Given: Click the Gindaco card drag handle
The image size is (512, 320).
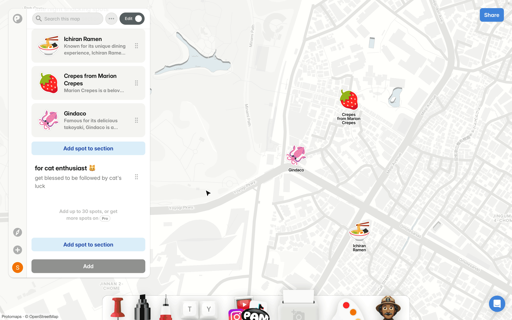Looking at the screenshot, I should pyautogui.click(x=137, y=120).
